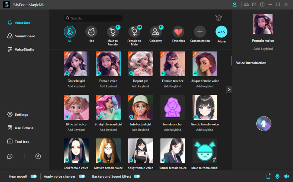Viewport: 293px width, 182px height.
Task: Click the voice search field
Action: [x=93, y=18]
